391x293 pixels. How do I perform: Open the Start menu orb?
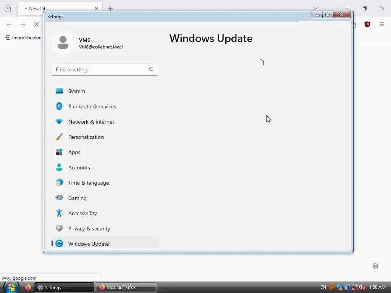pyautogui.click(x=11, y=287)
